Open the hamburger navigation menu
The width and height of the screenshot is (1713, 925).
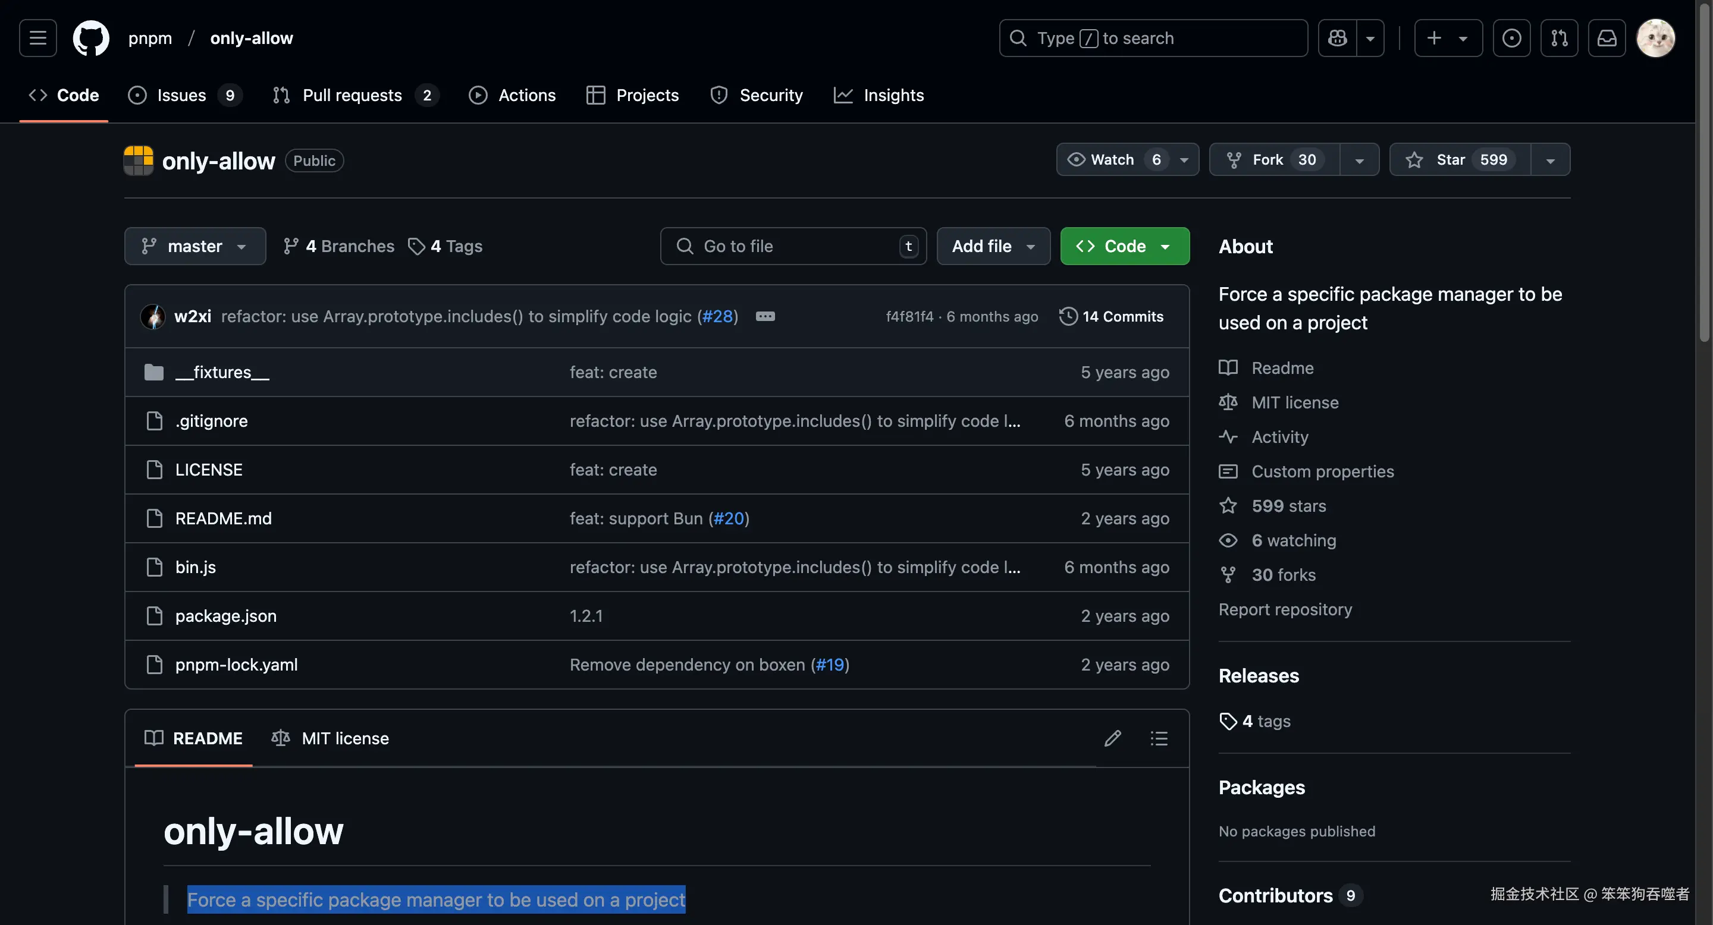point(38,38)
